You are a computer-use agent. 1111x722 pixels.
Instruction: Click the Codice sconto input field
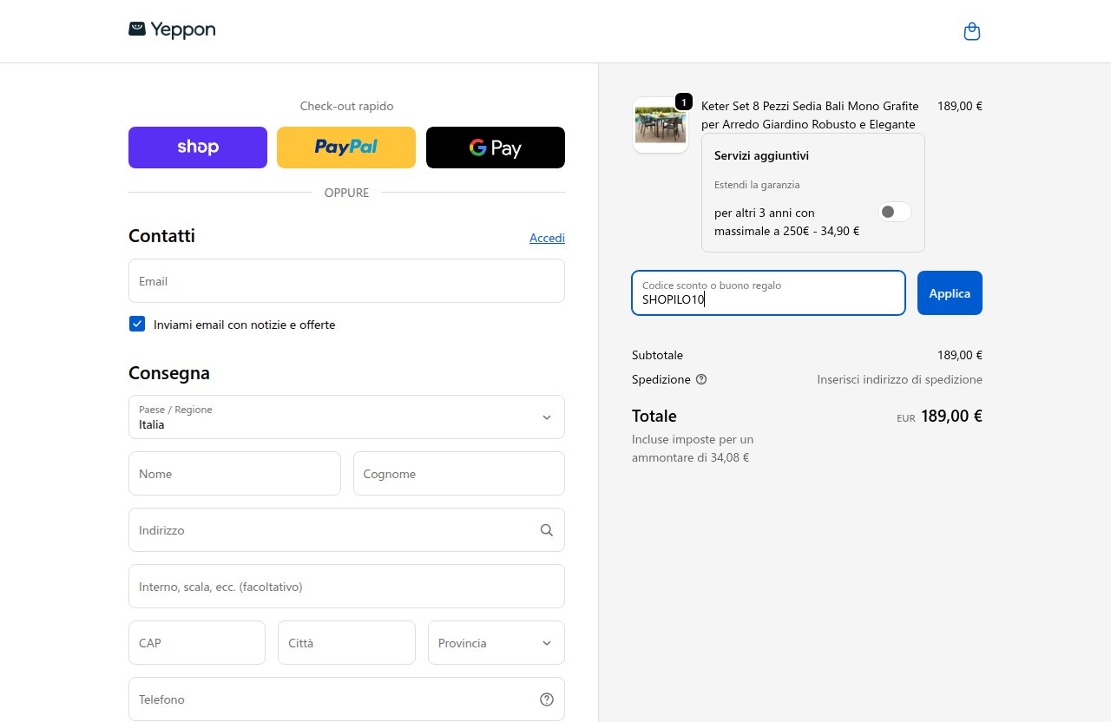(x=768, y=293)
